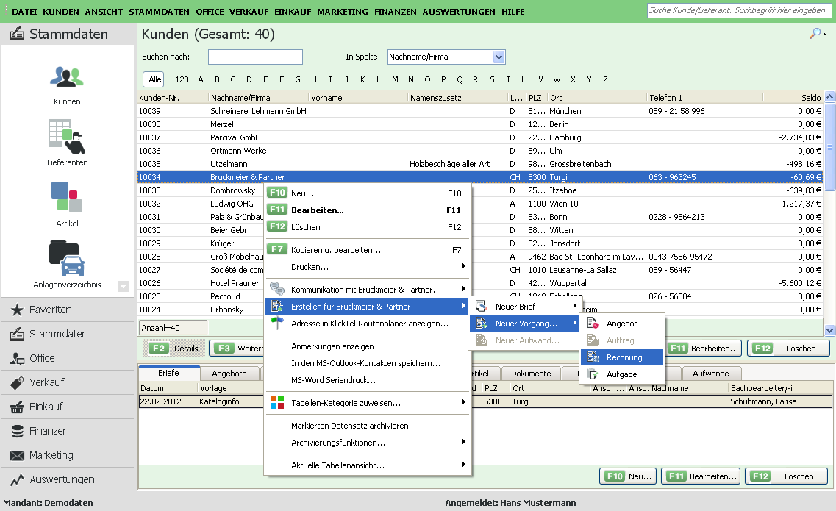Click the Suchen nach input field
The height and width of the screenshot is (511, 836).
(x=255, y=57)
